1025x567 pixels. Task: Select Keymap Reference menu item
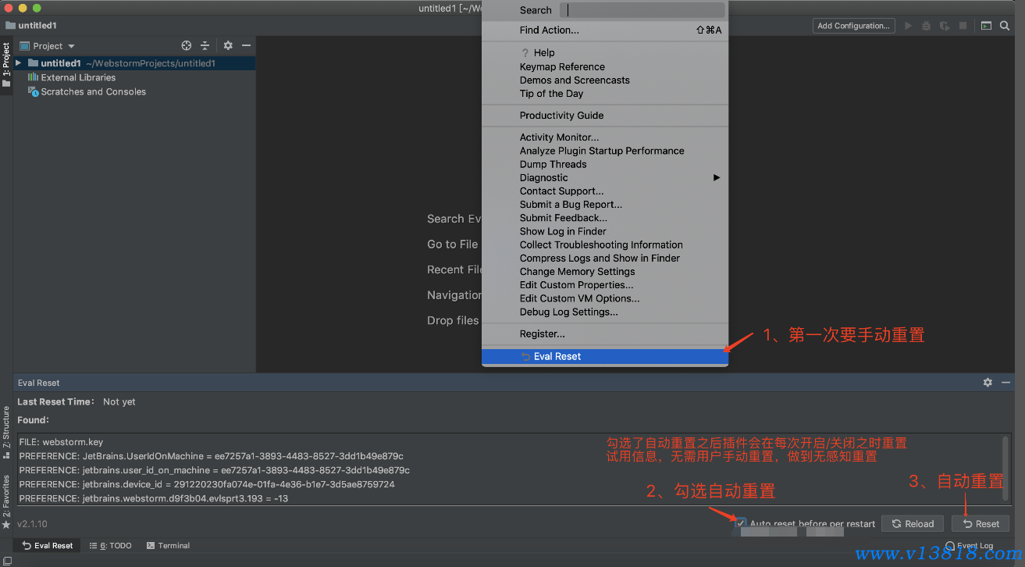pos(605,67)
